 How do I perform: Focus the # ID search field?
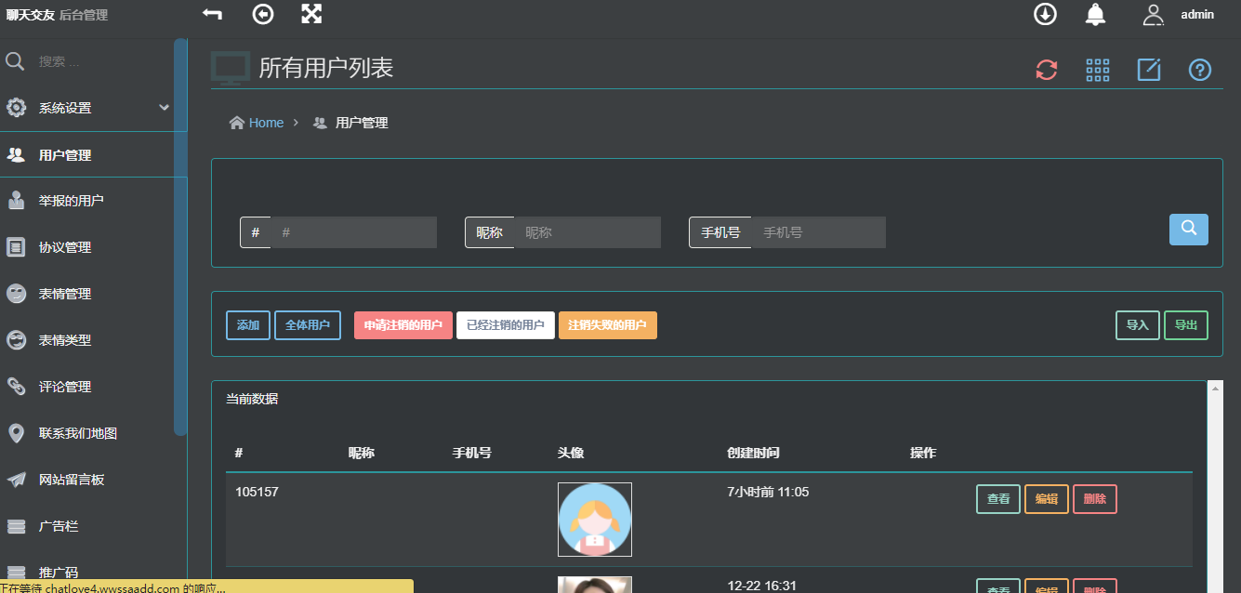pyautogui.click(x=353, y=232)
